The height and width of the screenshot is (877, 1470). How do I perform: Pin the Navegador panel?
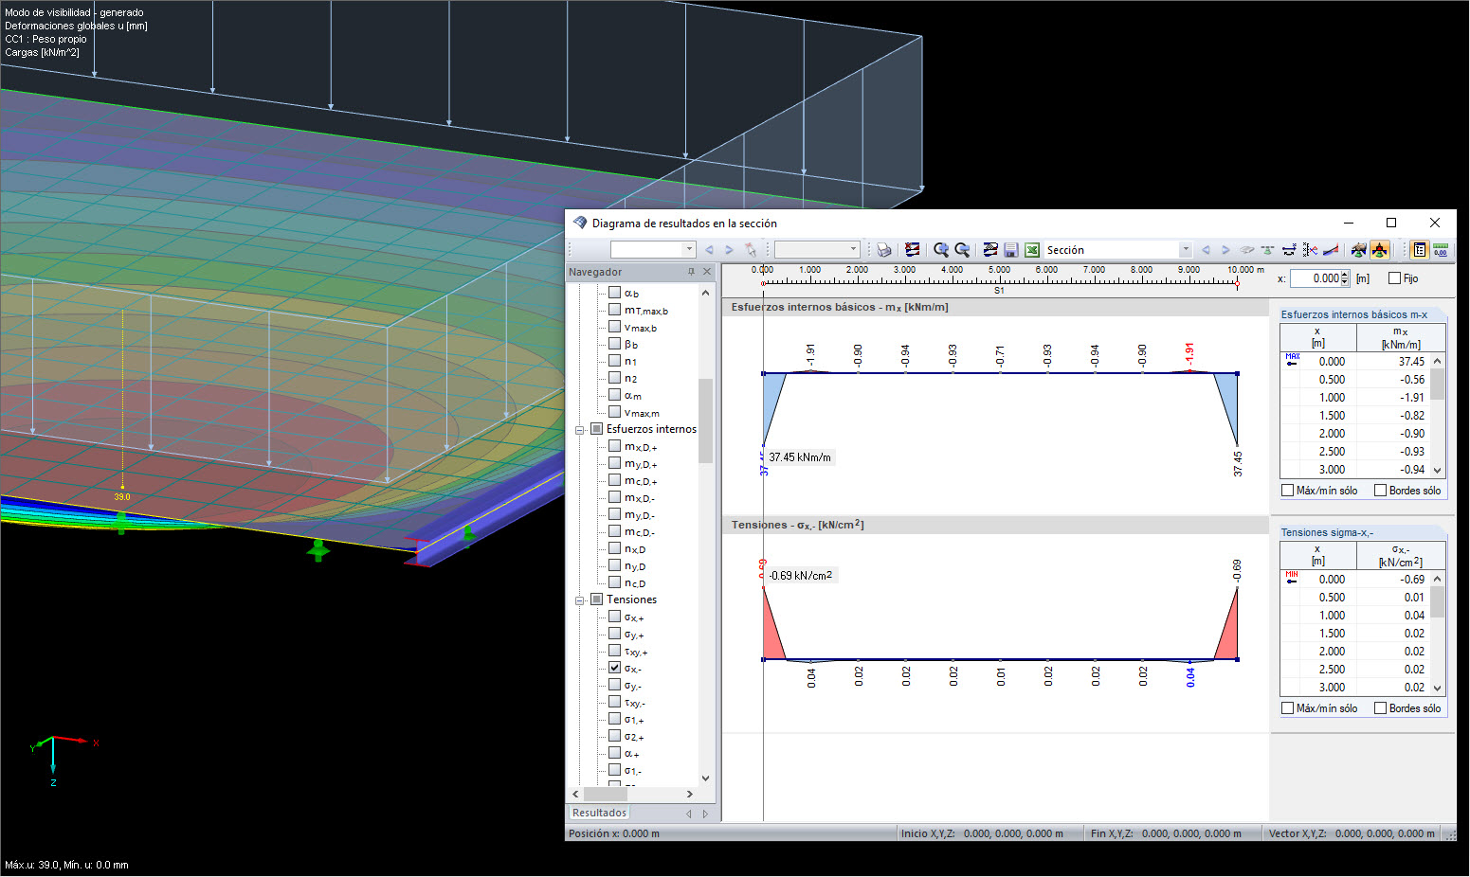[691, 272]
